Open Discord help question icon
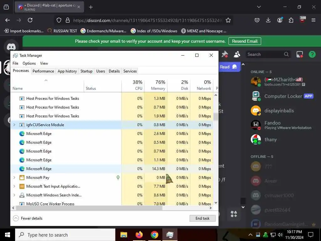 click(x=312, y=54)
